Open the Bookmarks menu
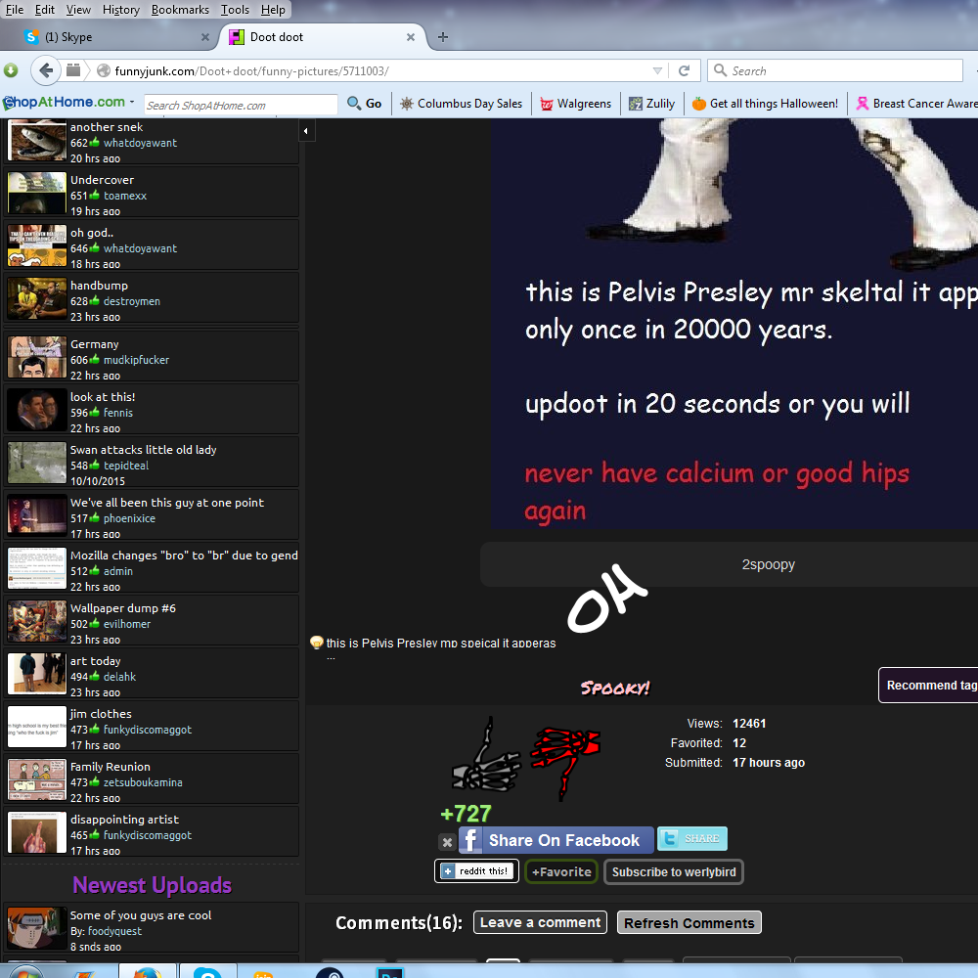 [x=180, y=10]
